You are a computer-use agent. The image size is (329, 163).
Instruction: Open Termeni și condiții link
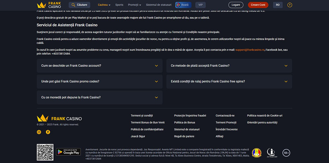[x=142, y=115]
